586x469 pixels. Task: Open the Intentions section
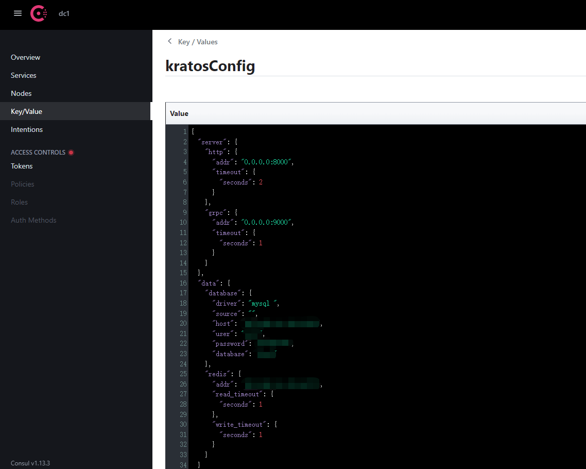tap(26, 129)
